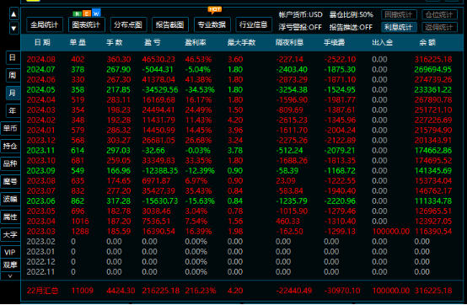Click the green N badge icon

[x=78, y=13]
